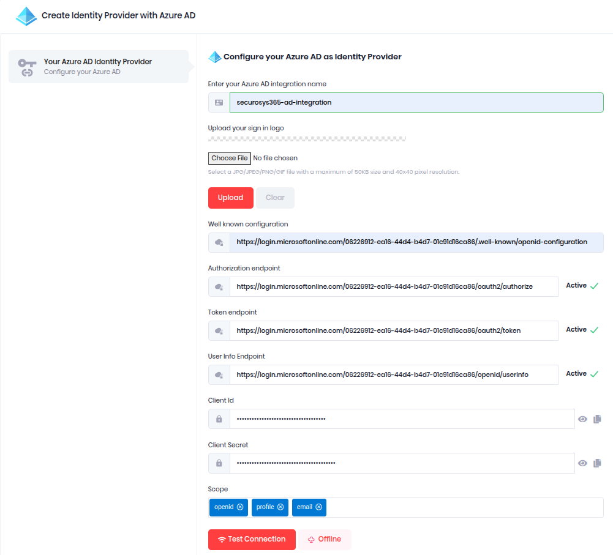Show the hidden Client Secret
Viewport: 613px width, 555px height.
[582, 463]
